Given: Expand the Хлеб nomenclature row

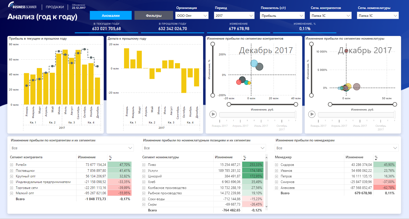Looking at the screenshot, I should (144, 182).
